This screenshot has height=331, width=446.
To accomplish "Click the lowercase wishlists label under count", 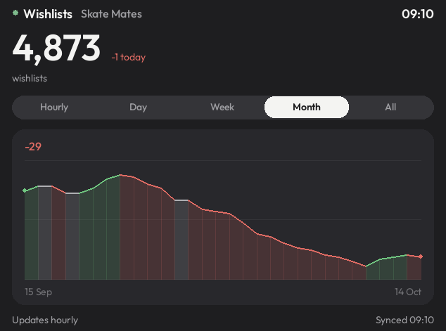I will click(x=30, y=79).
